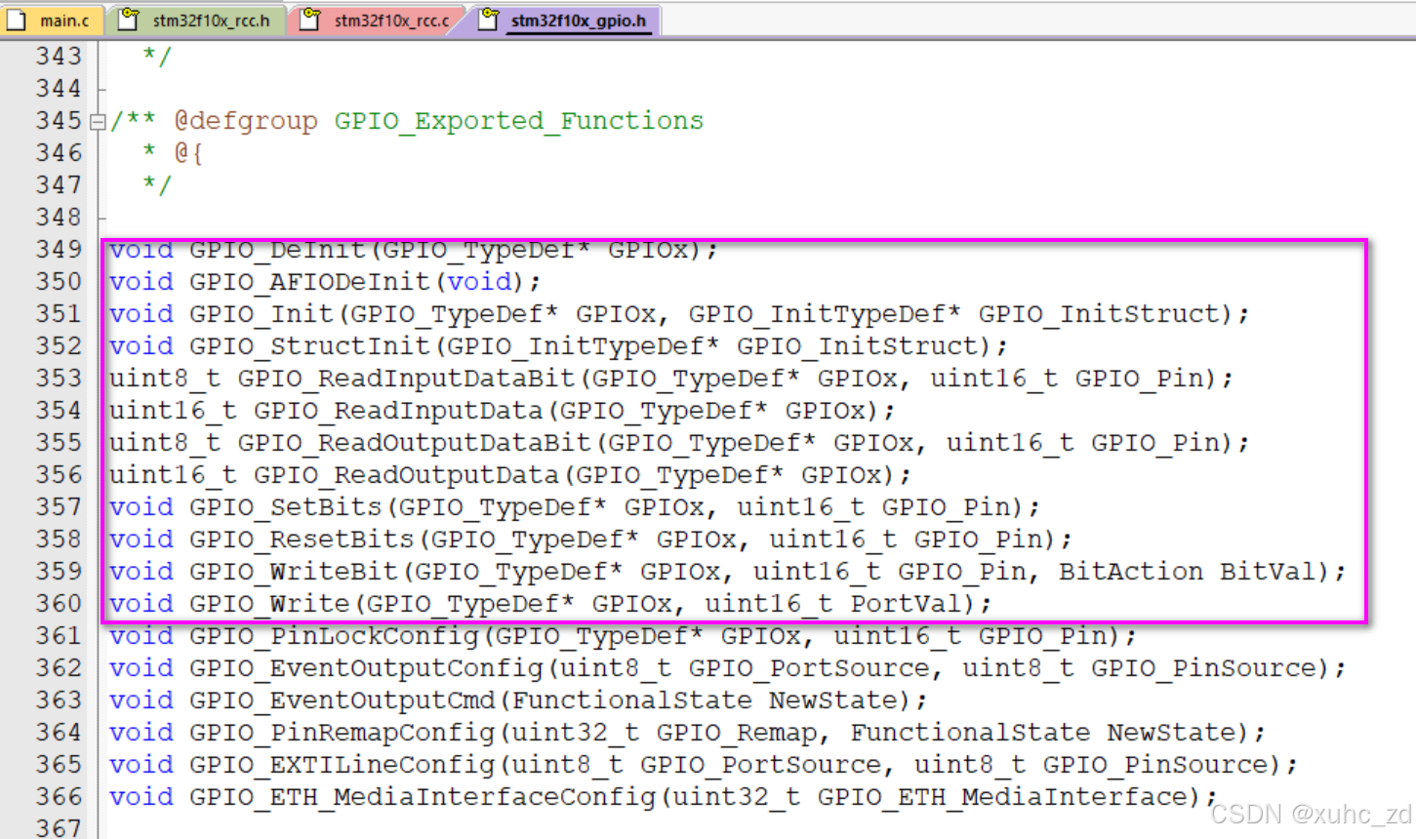Screen dimensions: 1416x839
Task: Click on GPIO_StructInit function name
Action: coord(309,345)
